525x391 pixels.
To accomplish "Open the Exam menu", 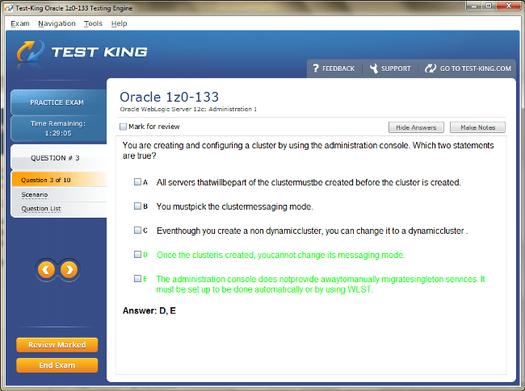I will (x=20, y=23).
